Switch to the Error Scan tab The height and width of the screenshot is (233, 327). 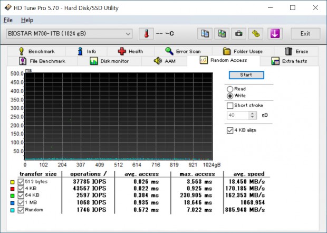tap(182, 51)
